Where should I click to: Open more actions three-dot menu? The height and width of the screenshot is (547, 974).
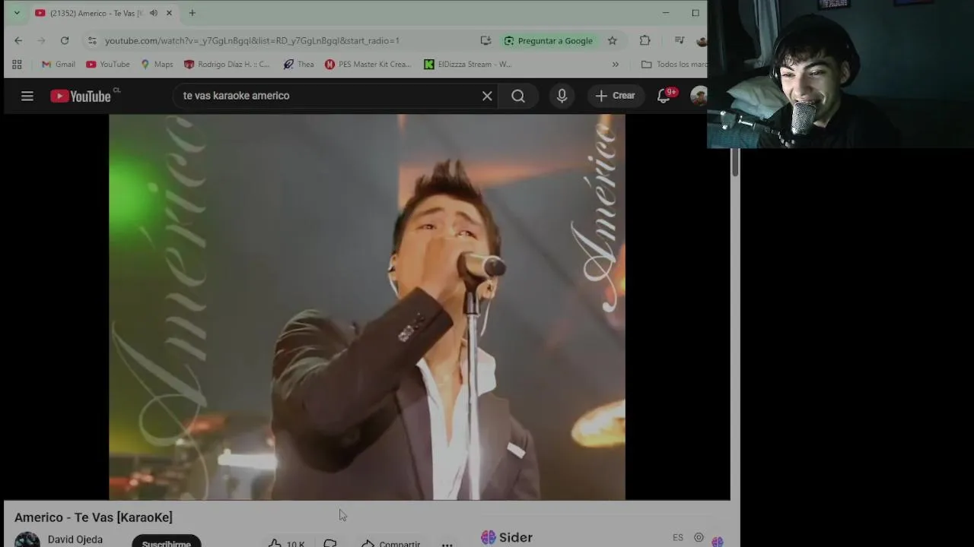point(447,544)
